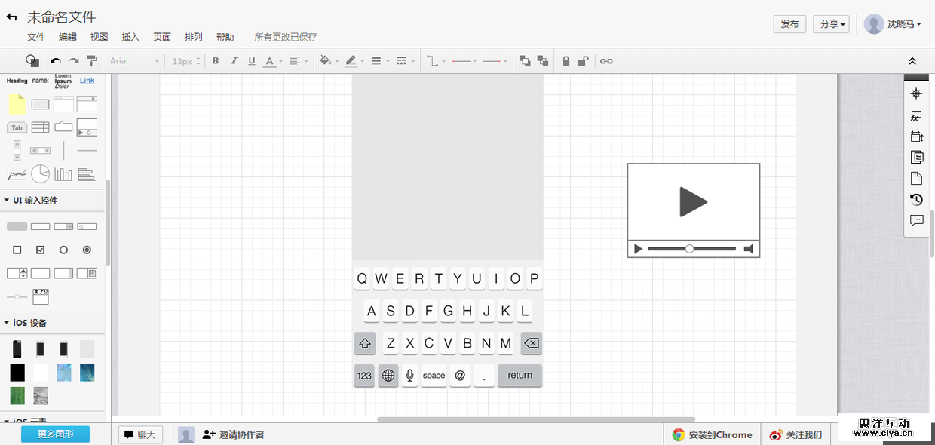Image resolution: width=935 pixels, height=445 pixels.
Task: Select the toggle switch control in left panel
Action: (17, 296)
